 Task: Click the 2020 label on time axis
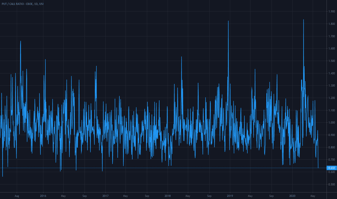(292, 196)
